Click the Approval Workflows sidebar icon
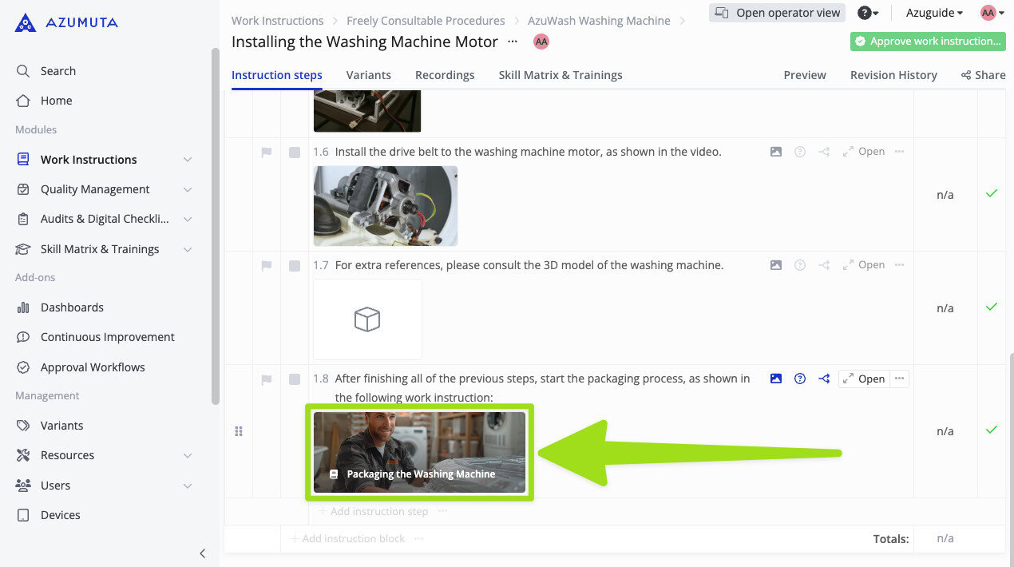The height and width of the screenshot is (567, 1014). click(x=23, y=367)
